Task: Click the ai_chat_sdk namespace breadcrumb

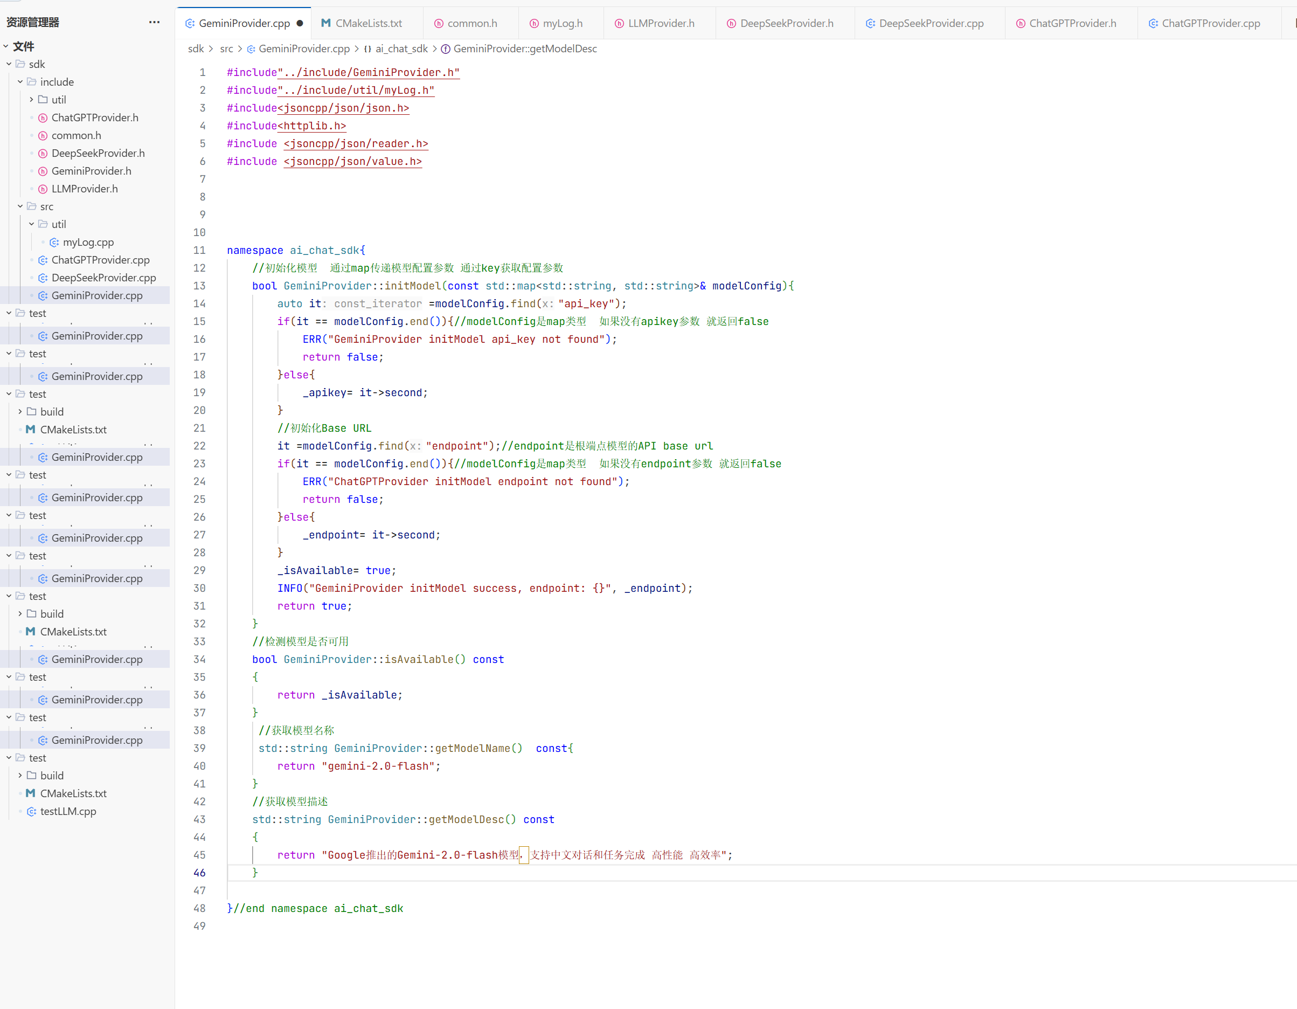Action: point(401,49)
